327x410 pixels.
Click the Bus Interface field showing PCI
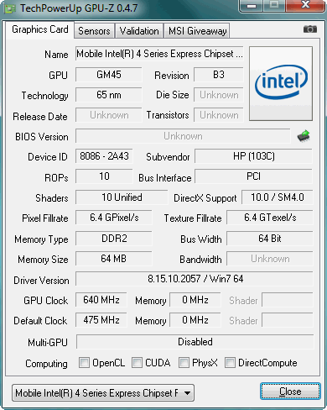pos(253,176)
